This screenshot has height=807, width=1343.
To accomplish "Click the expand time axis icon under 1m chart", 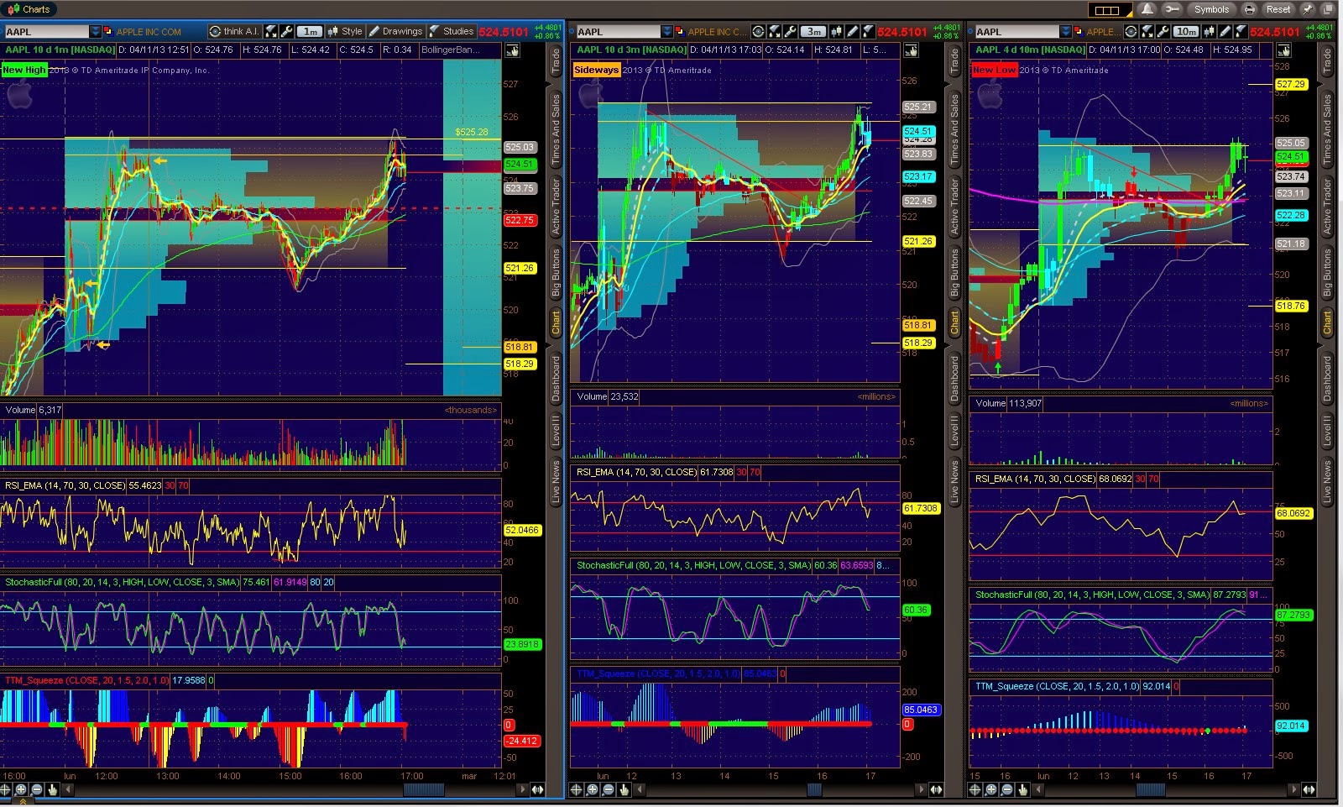I will [537, 789].
